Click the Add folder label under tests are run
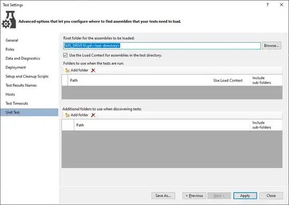This screenshot has width=289, height=205. [79, 70]
